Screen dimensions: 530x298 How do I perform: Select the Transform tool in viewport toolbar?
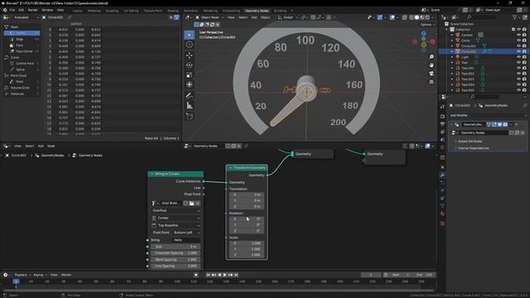click(190, 84)
